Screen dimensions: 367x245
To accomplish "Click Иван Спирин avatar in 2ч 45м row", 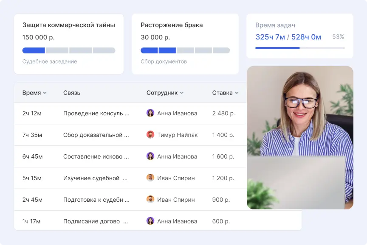I will 150,200.
